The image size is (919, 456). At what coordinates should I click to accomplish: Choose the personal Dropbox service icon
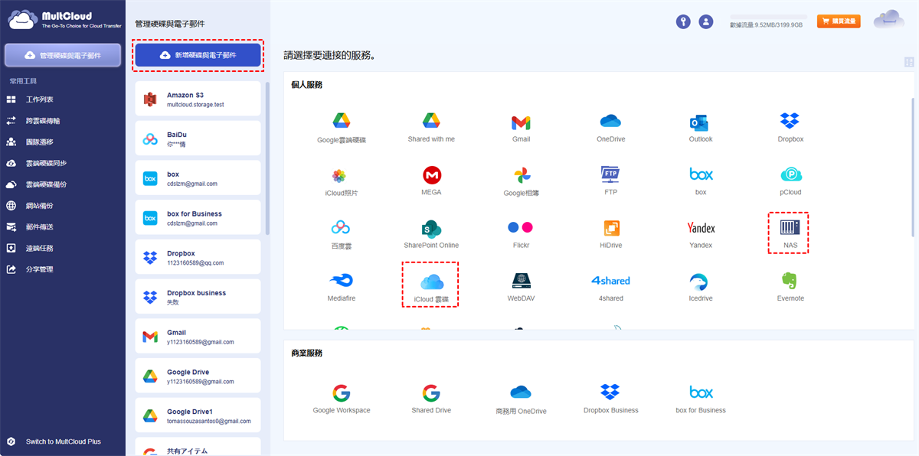click(x=790, y=121)
